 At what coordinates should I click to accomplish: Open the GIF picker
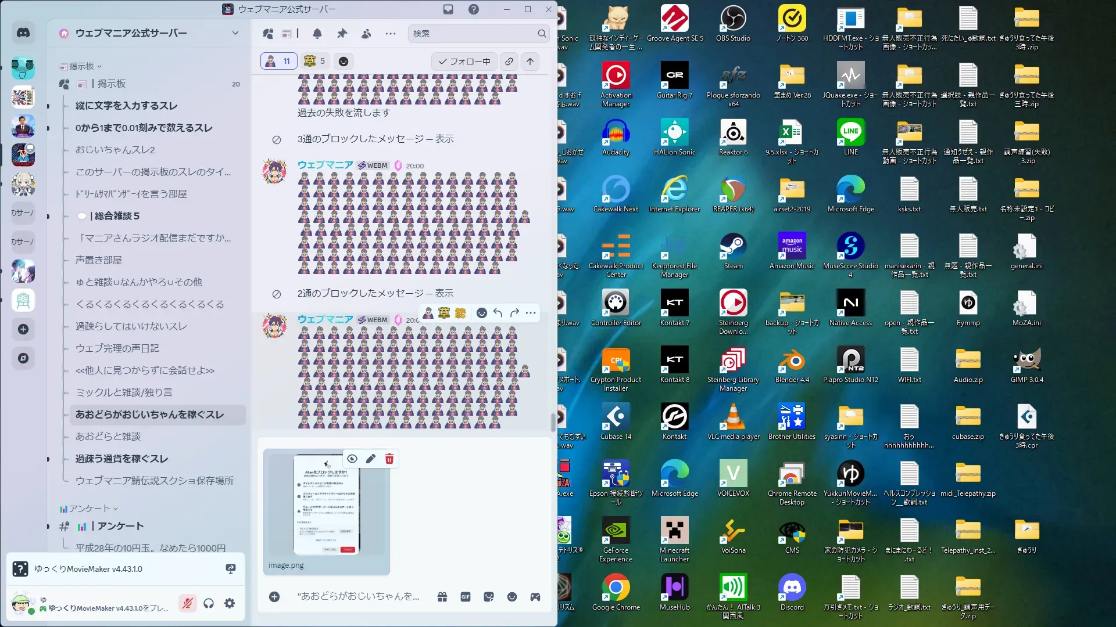click(x=466, y=597)
